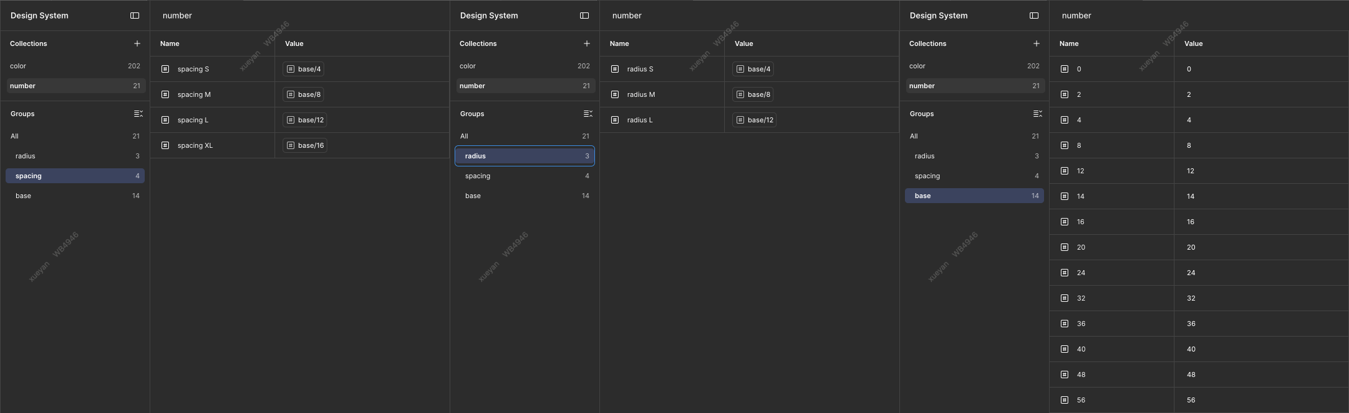
Task: Add a collection in the radius variables panel
Action: [587, 43]
